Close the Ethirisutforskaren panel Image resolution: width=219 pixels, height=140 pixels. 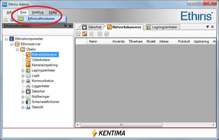pos(70,26)
